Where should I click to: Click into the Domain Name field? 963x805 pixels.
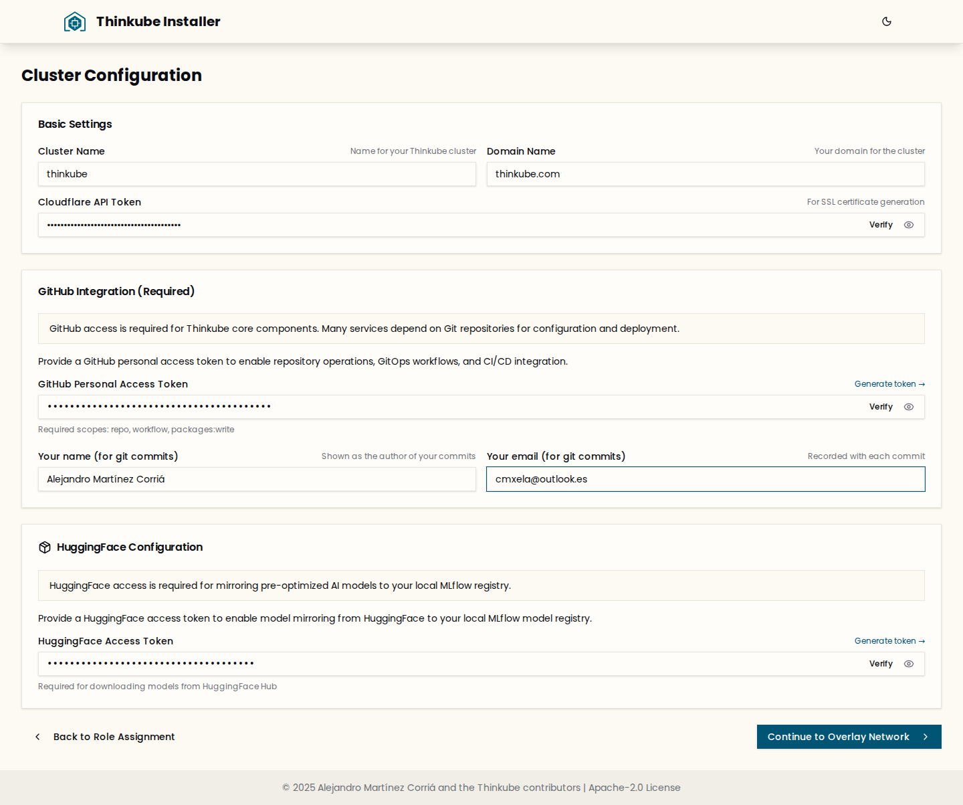[x=706, y=174]
